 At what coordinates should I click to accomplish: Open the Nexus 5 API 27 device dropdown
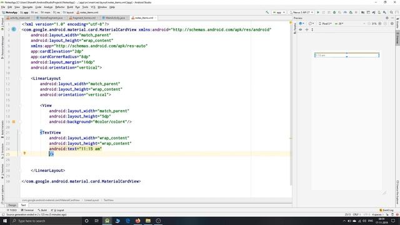tap(301, 12)
